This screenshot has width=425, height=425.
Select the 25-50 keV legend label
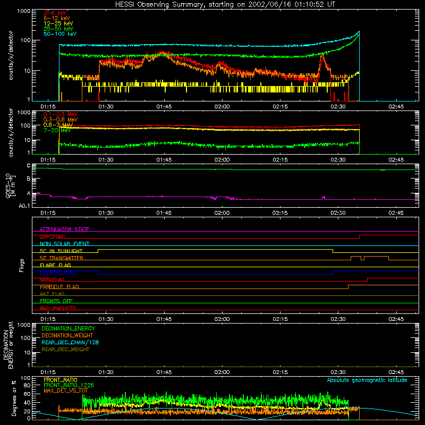[58, 29]
